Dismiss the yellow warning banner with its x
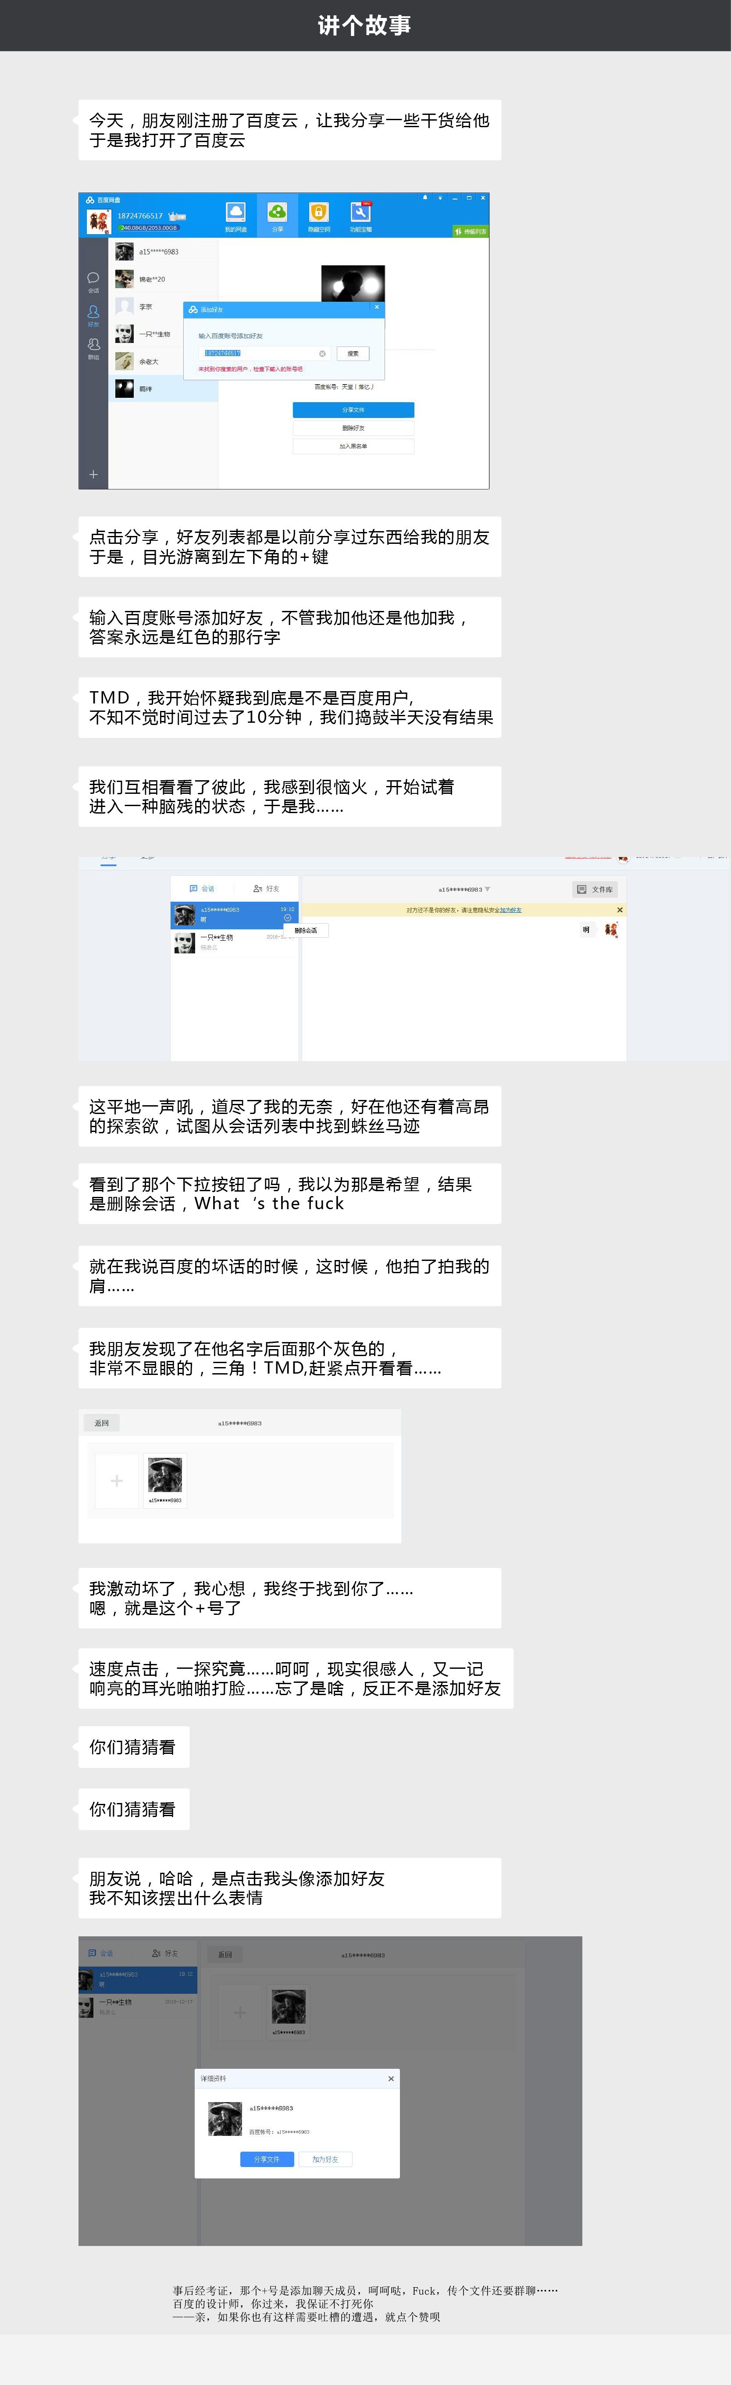Screen dimensions: 731x2385 [620, 910]
